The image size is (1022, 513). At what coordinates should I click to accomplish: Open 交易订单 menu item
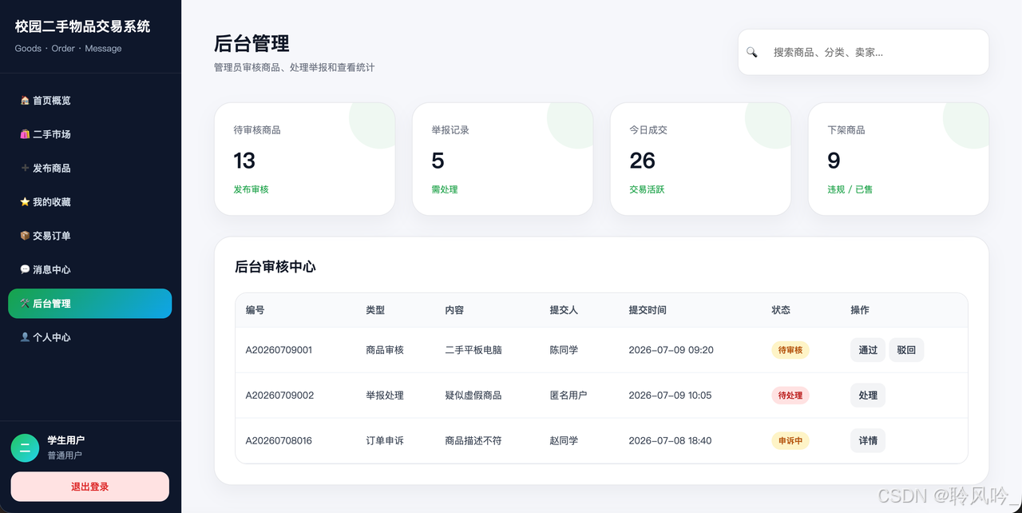(x=89, y=236)
